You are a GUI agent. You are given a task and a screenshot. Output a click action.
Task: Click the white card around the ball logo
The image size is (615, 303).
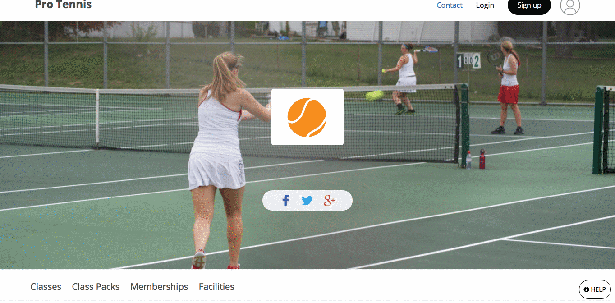307,117
